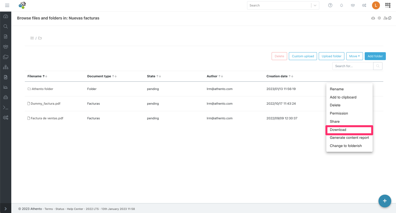Click the blue plus floating button
The width and height of the screenshot is (396, 213).
tap(384, 201)
